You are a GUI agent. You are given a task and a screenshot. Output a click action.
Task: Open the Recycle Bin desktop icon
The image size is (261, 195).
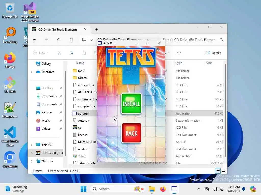pyautogui.click(x=10, y=11)
